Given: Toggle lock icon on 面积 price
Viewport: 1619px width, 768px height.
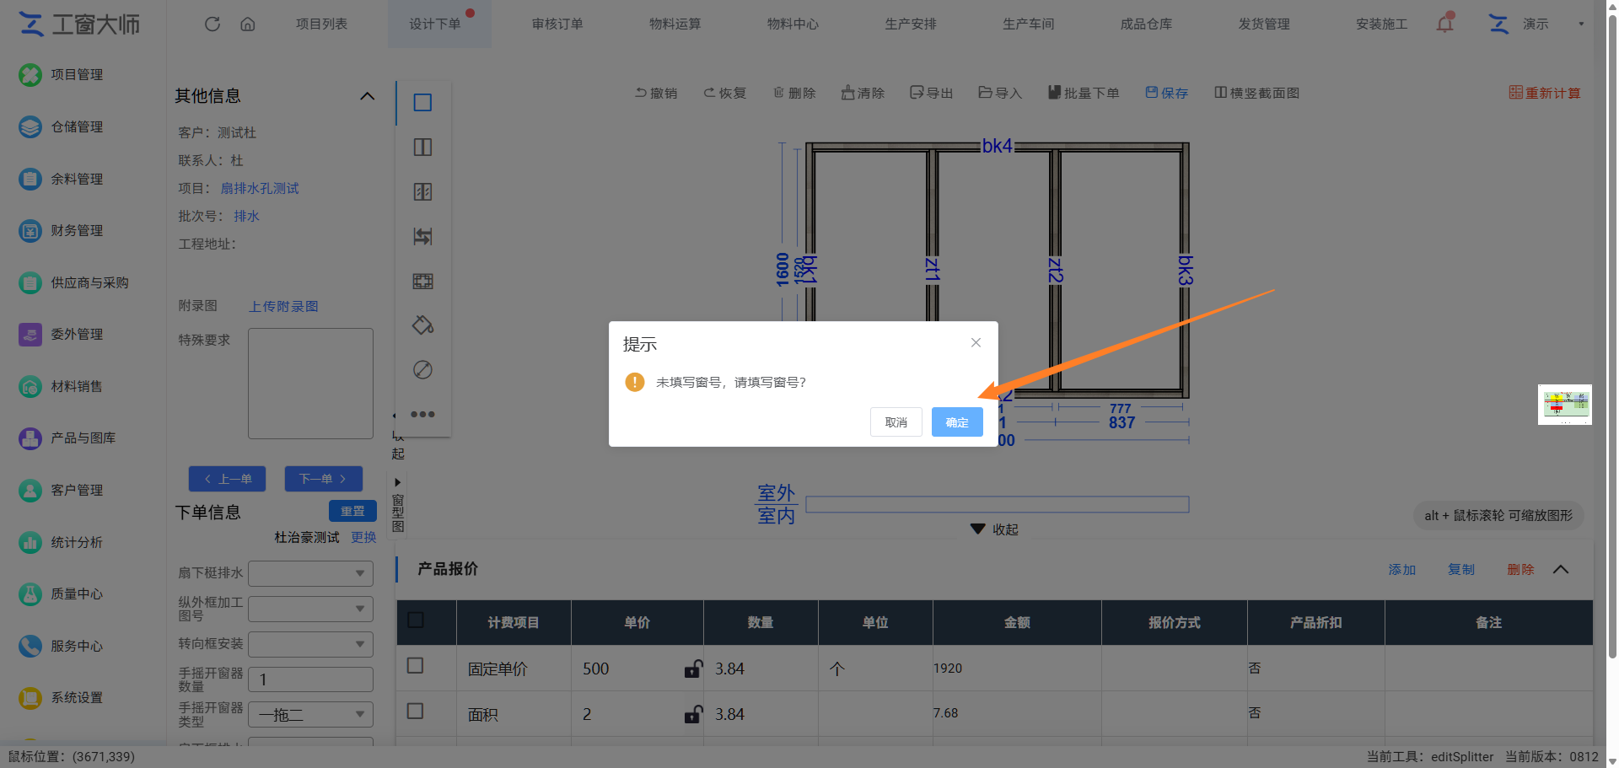Looking at the screenshot, I should (x=693, y=714).
